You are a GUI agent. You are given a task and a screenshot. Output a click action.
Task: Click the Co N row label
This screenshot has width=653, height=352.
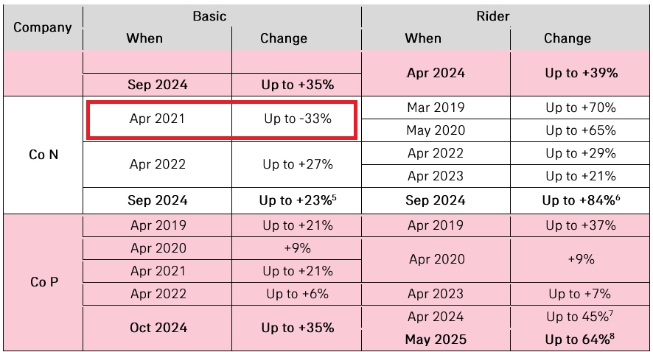pos(42,155)
